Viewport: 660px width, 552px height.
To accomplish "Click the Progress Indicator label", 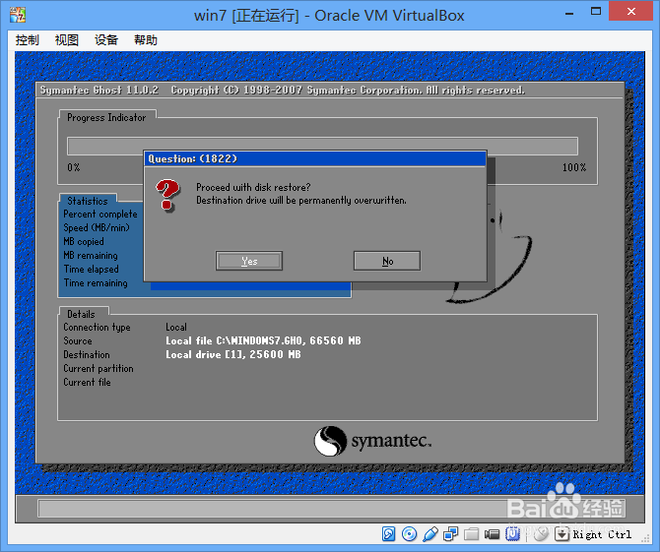I will [106, 118].
